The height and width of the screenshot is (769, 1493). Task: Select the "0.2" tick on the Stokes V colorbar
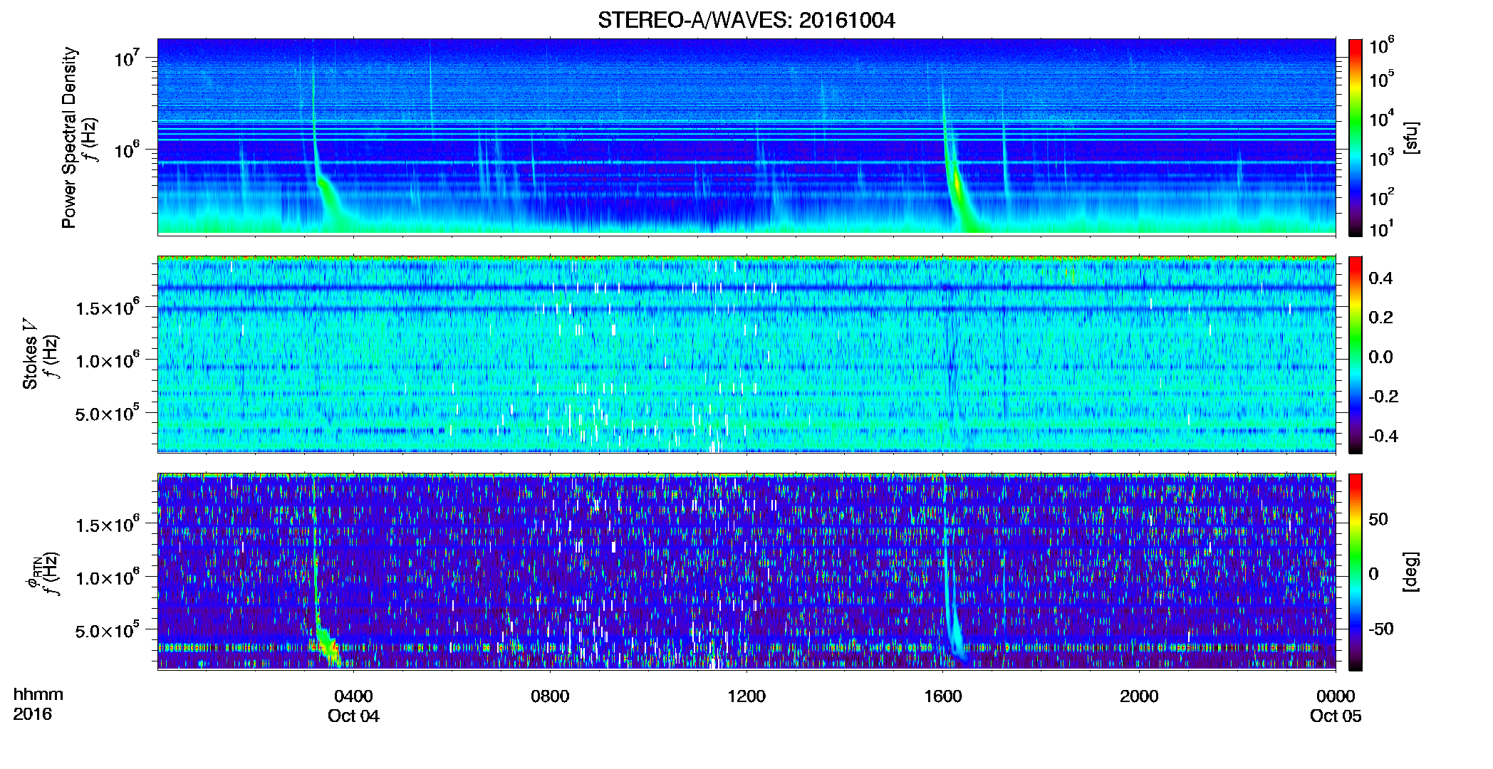[1380, 318]
